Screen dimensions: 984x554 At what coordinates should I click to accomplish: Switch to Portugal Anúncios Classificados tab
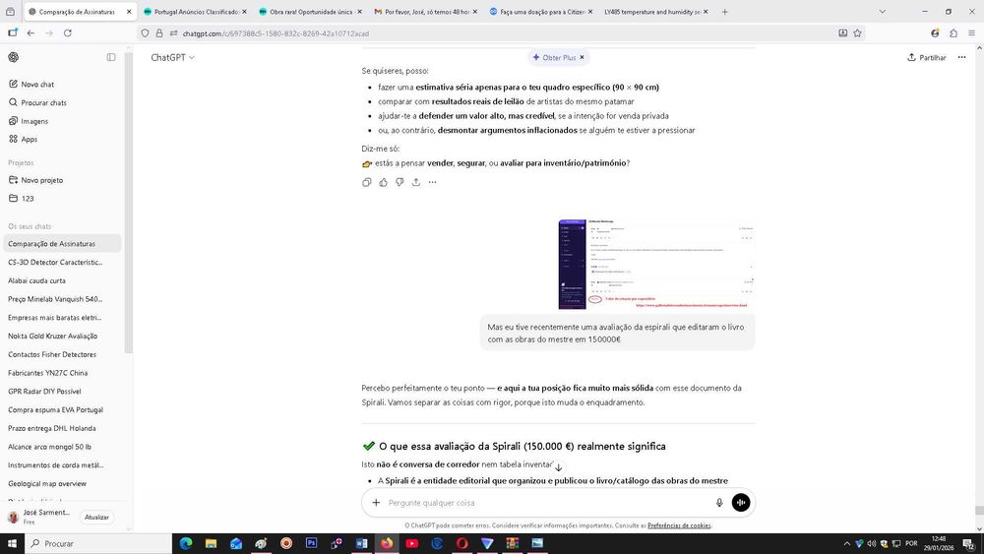pyautogui.click(x=195, y=12)
